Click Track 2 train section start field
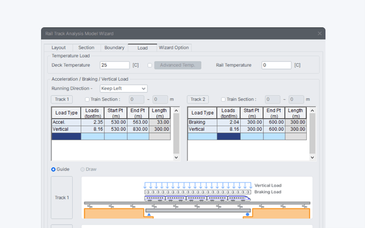The height and width of the screenshot is (228, 365). 273,99
